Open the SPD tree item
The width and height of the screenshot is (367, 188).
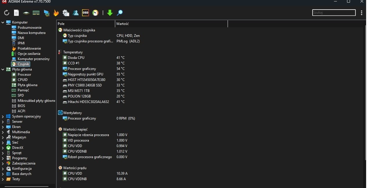[x=21, y=95]
